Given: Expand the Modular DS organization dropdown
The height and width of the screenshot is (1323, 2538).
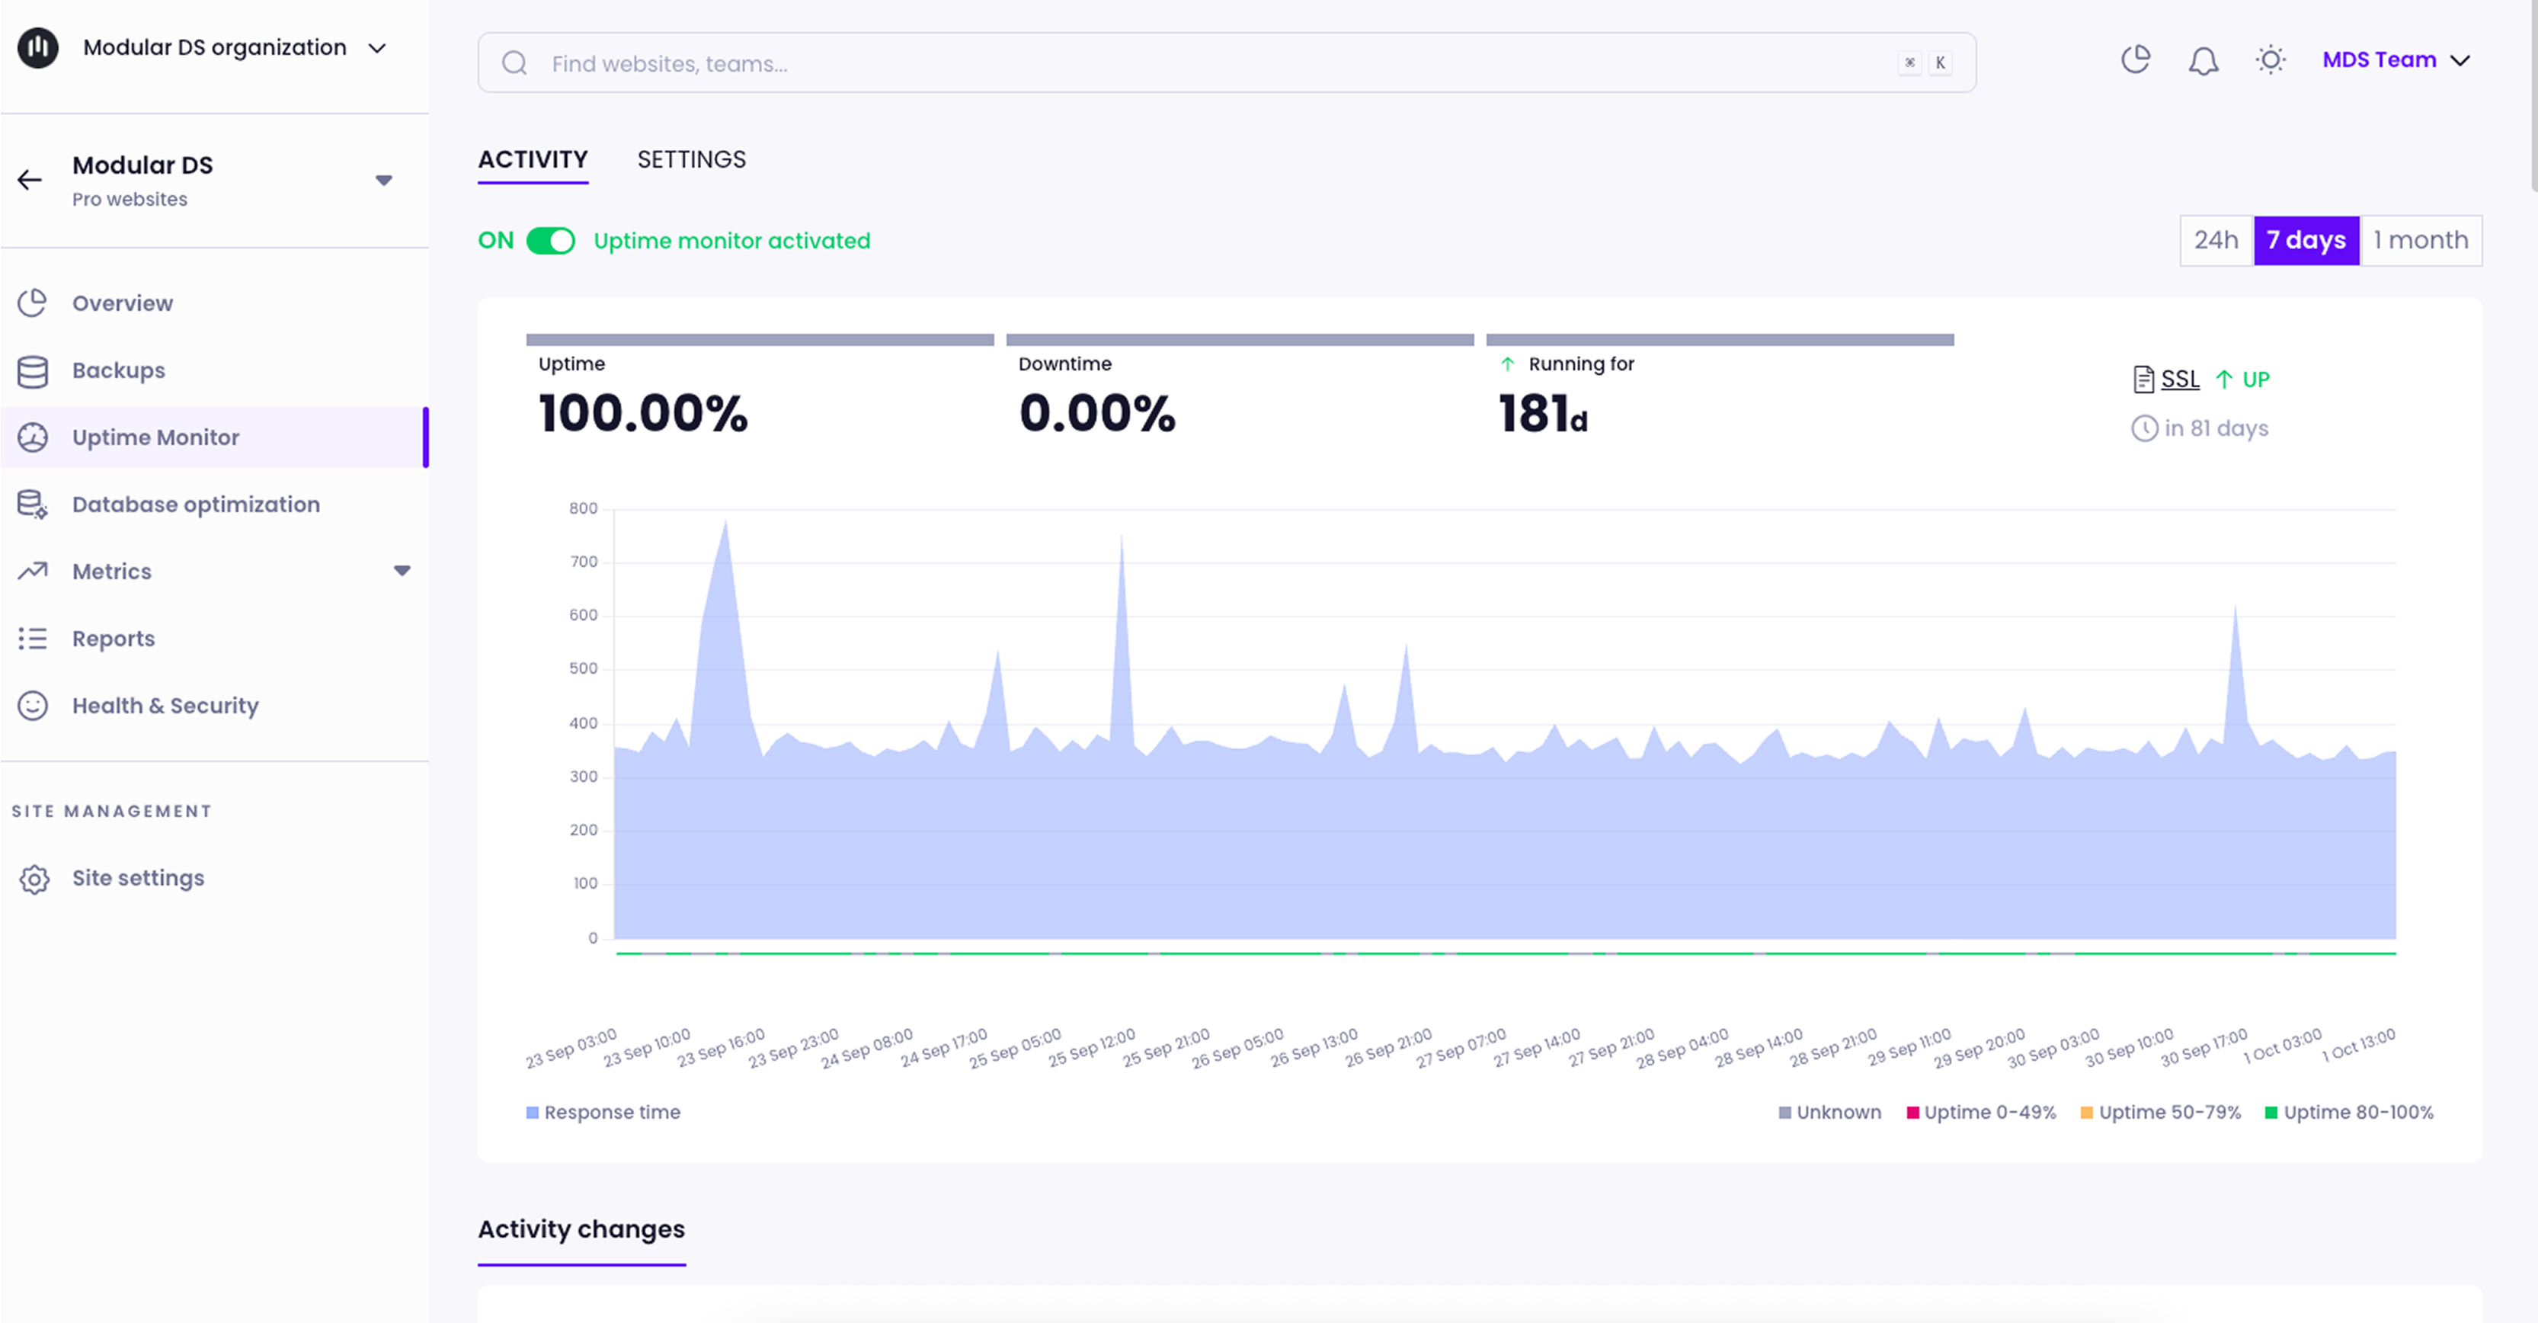Looking at the screenshot, I should [377, 48].
